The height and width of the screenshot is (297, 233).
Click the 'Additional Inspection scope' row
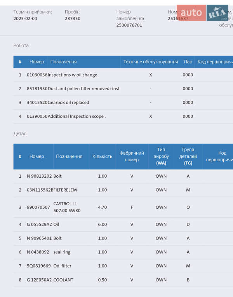tap(77, 116)
